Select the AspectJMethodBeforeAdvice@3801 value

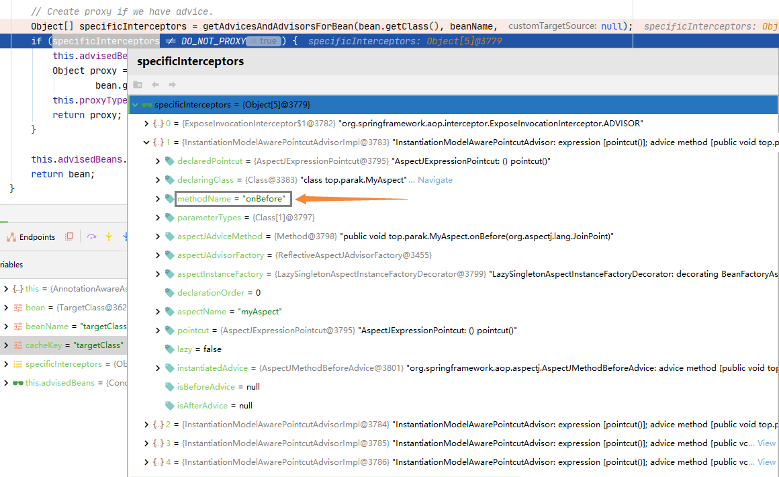click(331, 368)
